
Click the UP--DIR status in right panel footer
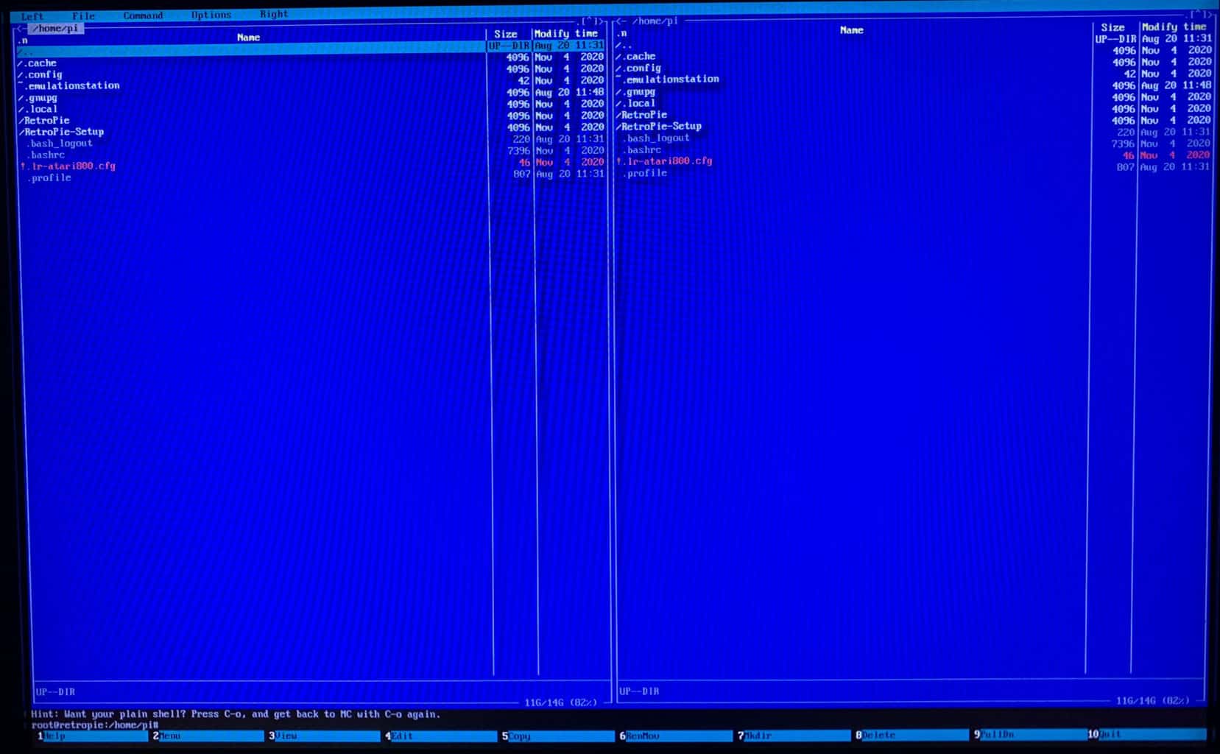639,691
